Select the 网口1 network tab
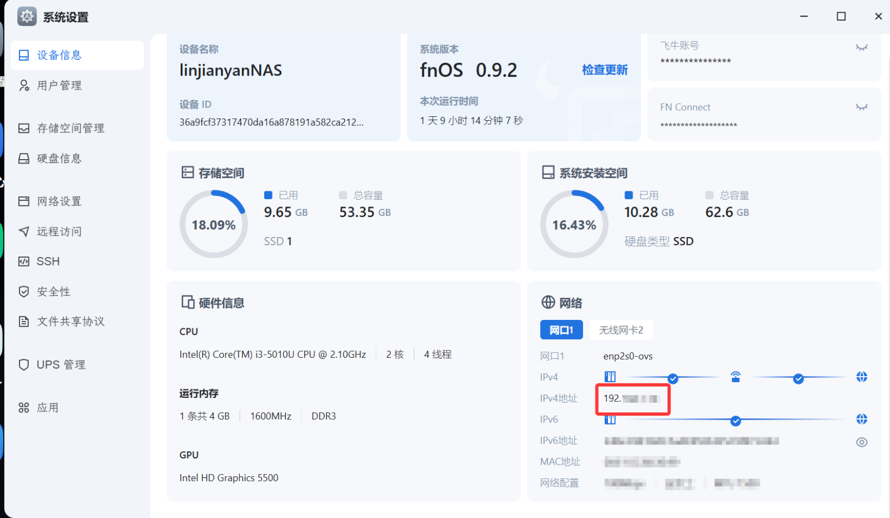 pos(561,330)
